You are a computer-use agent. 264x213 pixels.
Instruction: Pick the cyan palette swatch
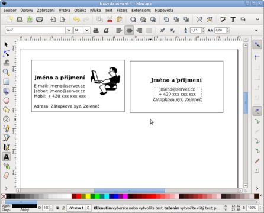click(107, 196)
